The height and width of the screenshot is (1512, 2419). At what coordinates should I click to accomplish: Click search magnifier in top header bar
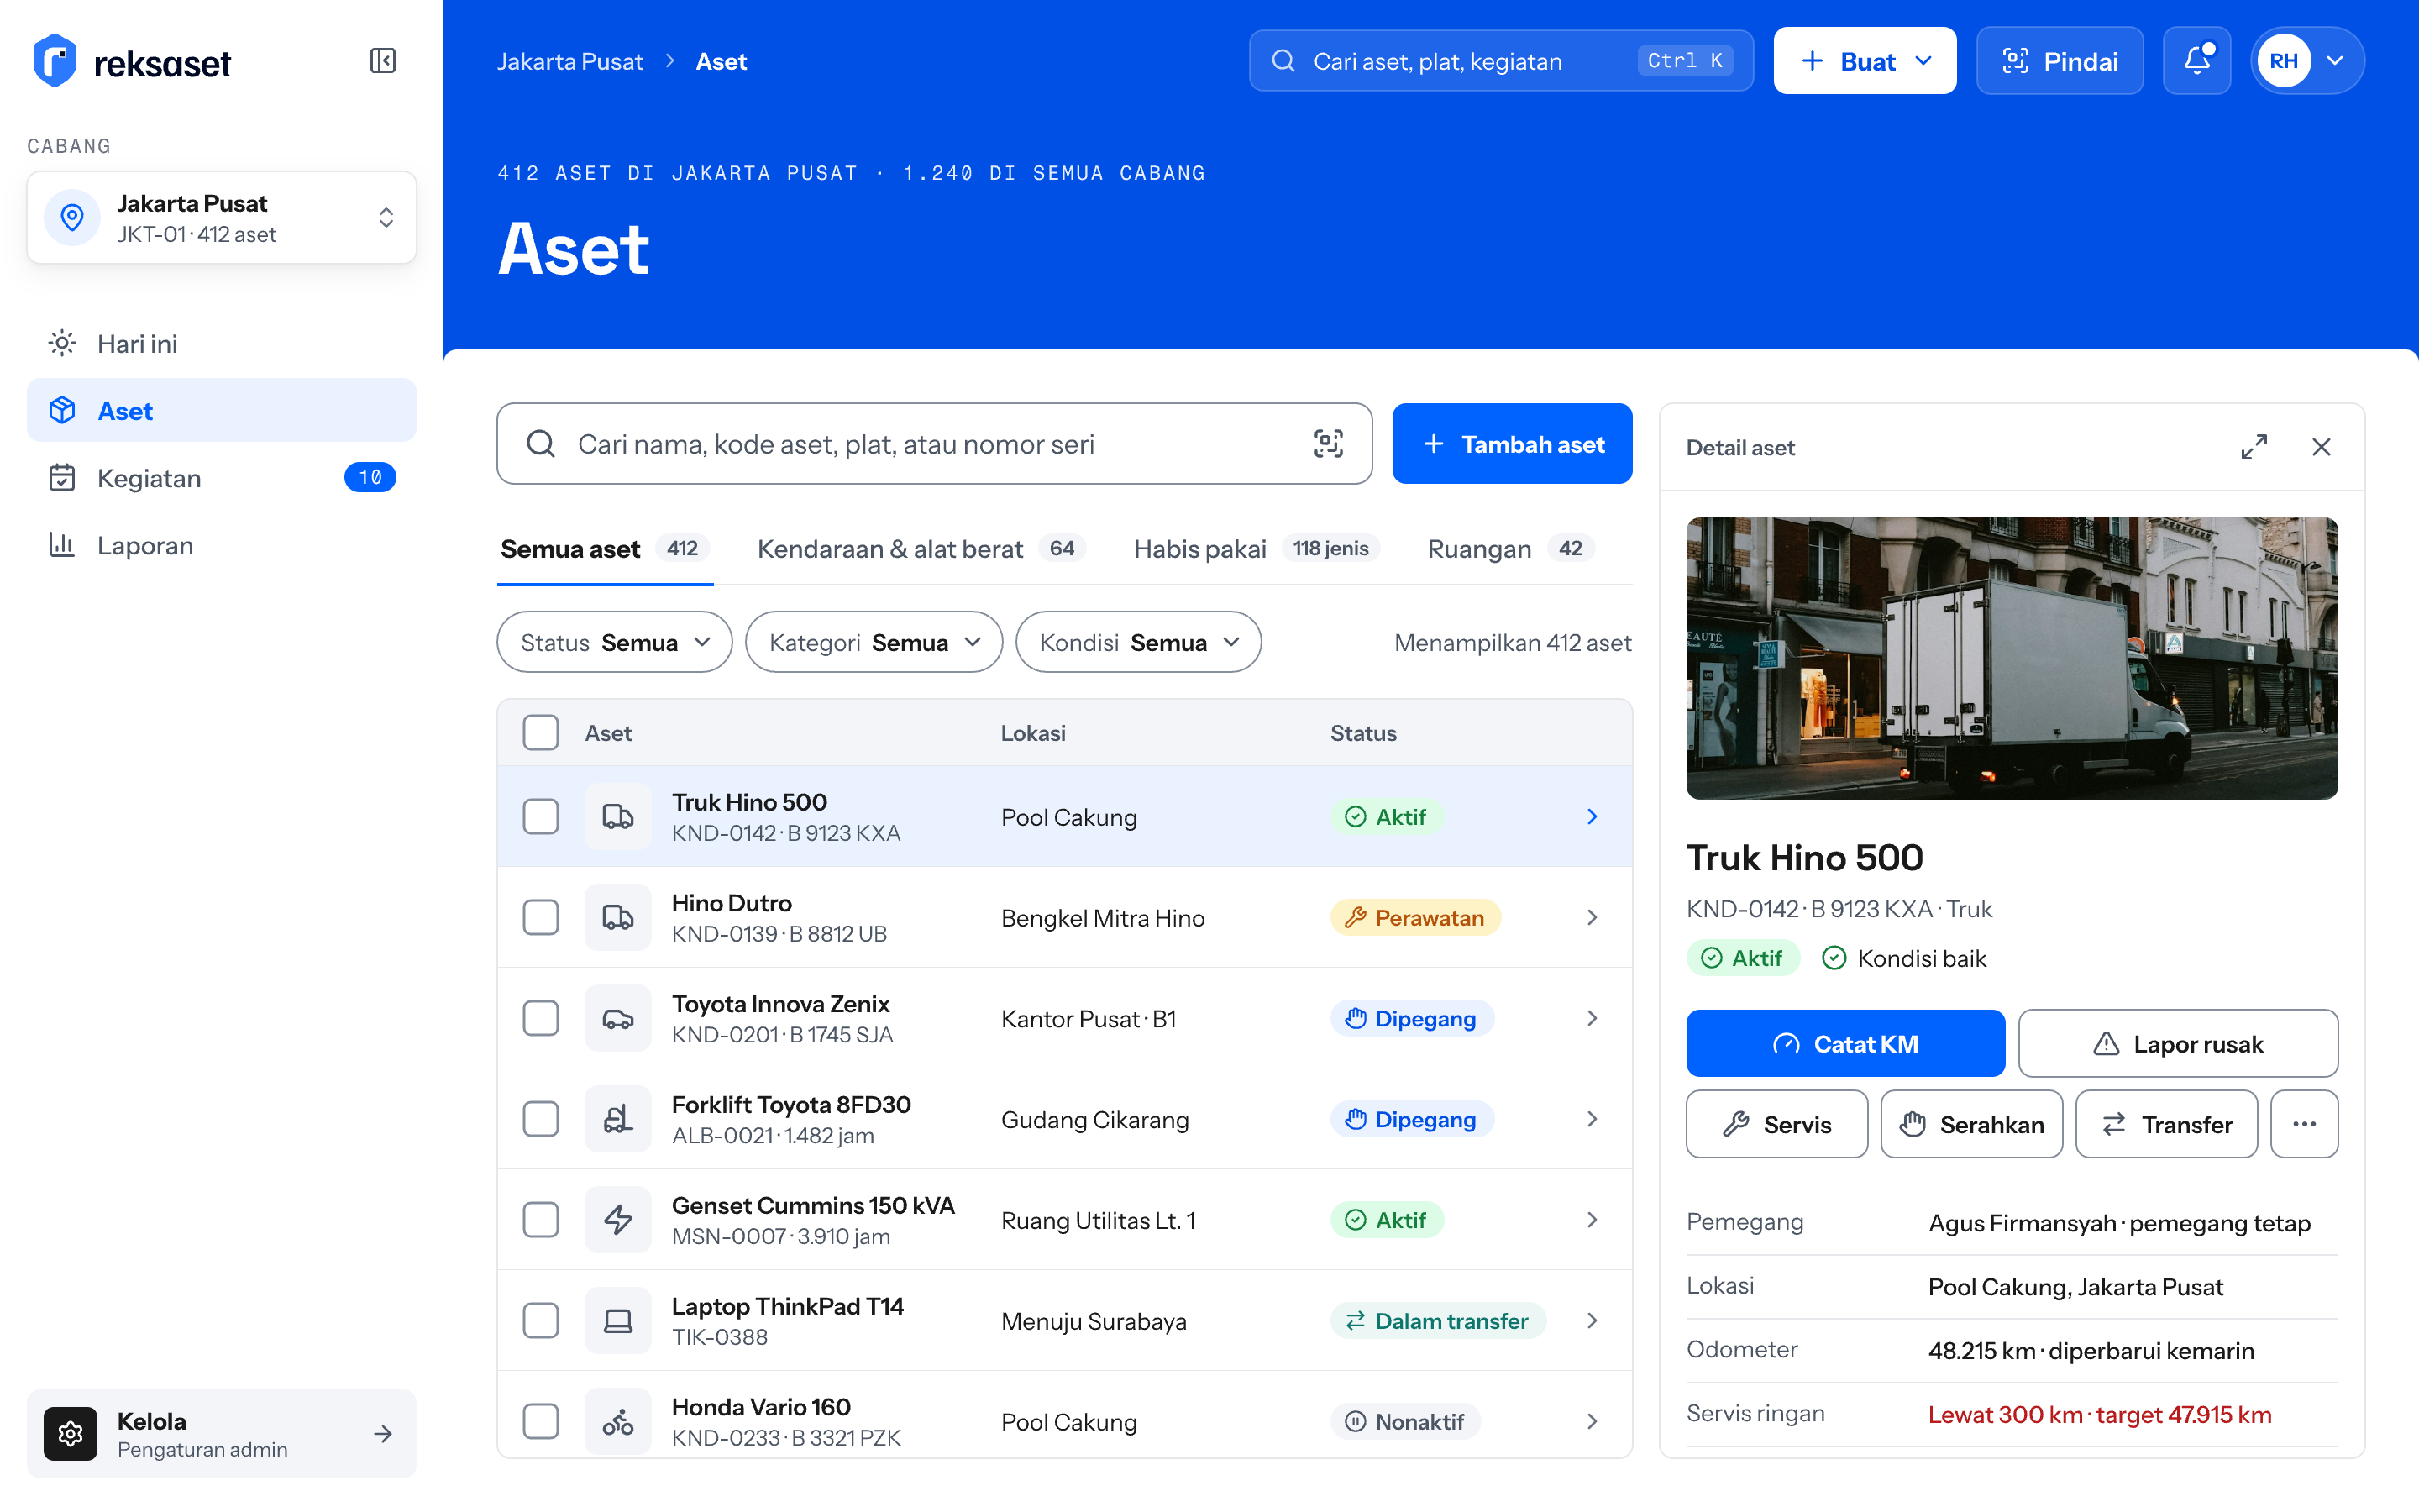coord(1283,61)
